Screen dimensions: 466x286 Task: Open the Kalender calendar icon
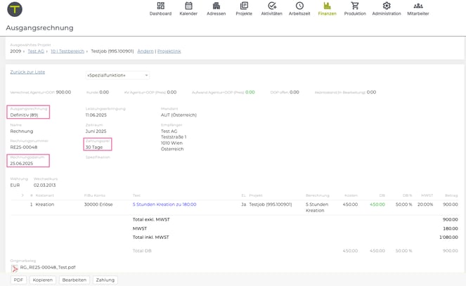point(188,6)
